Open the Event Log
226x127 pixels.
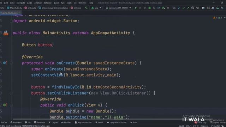coord(200,122)
